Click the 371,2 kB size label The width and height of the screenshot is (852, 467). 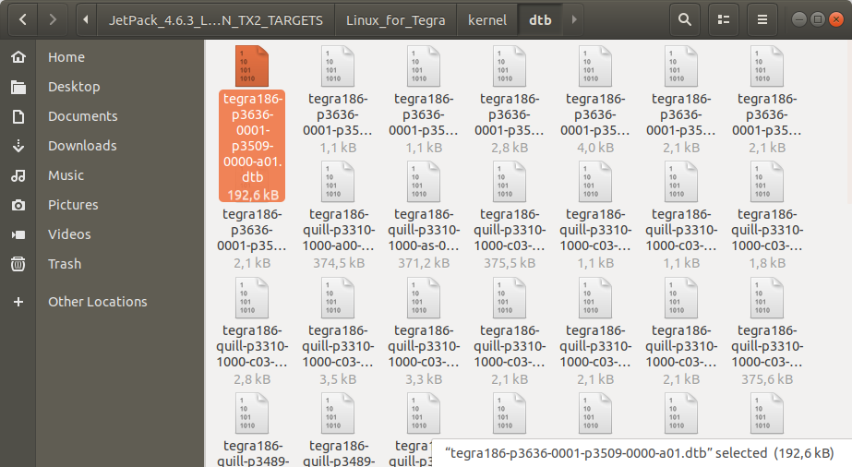tap(424, 263)
